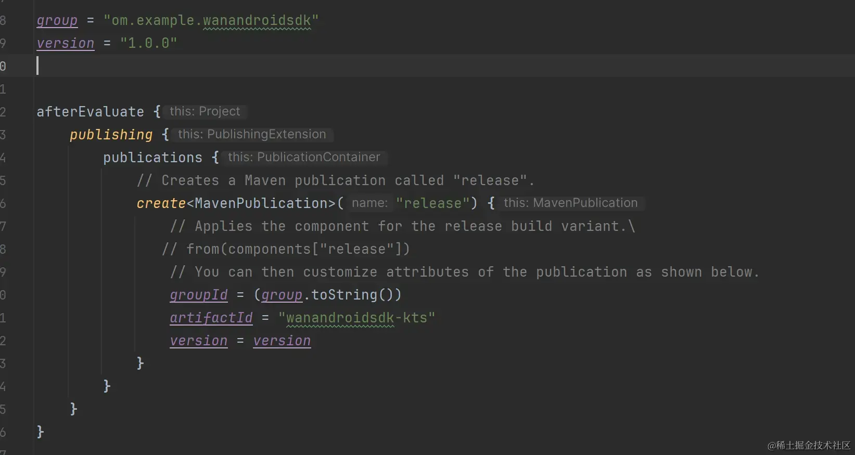Click the publishing keyword
Image resolution: width=855 pixels, height=455 pixels.
(111, 135)
